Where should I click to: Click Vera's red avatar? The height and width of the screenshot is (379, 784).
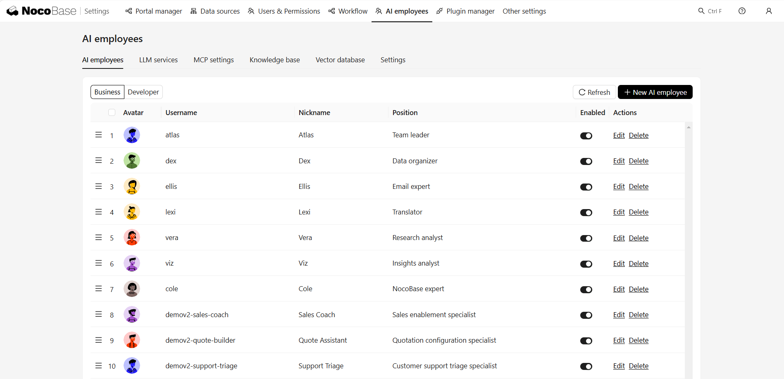click(132, 238)
